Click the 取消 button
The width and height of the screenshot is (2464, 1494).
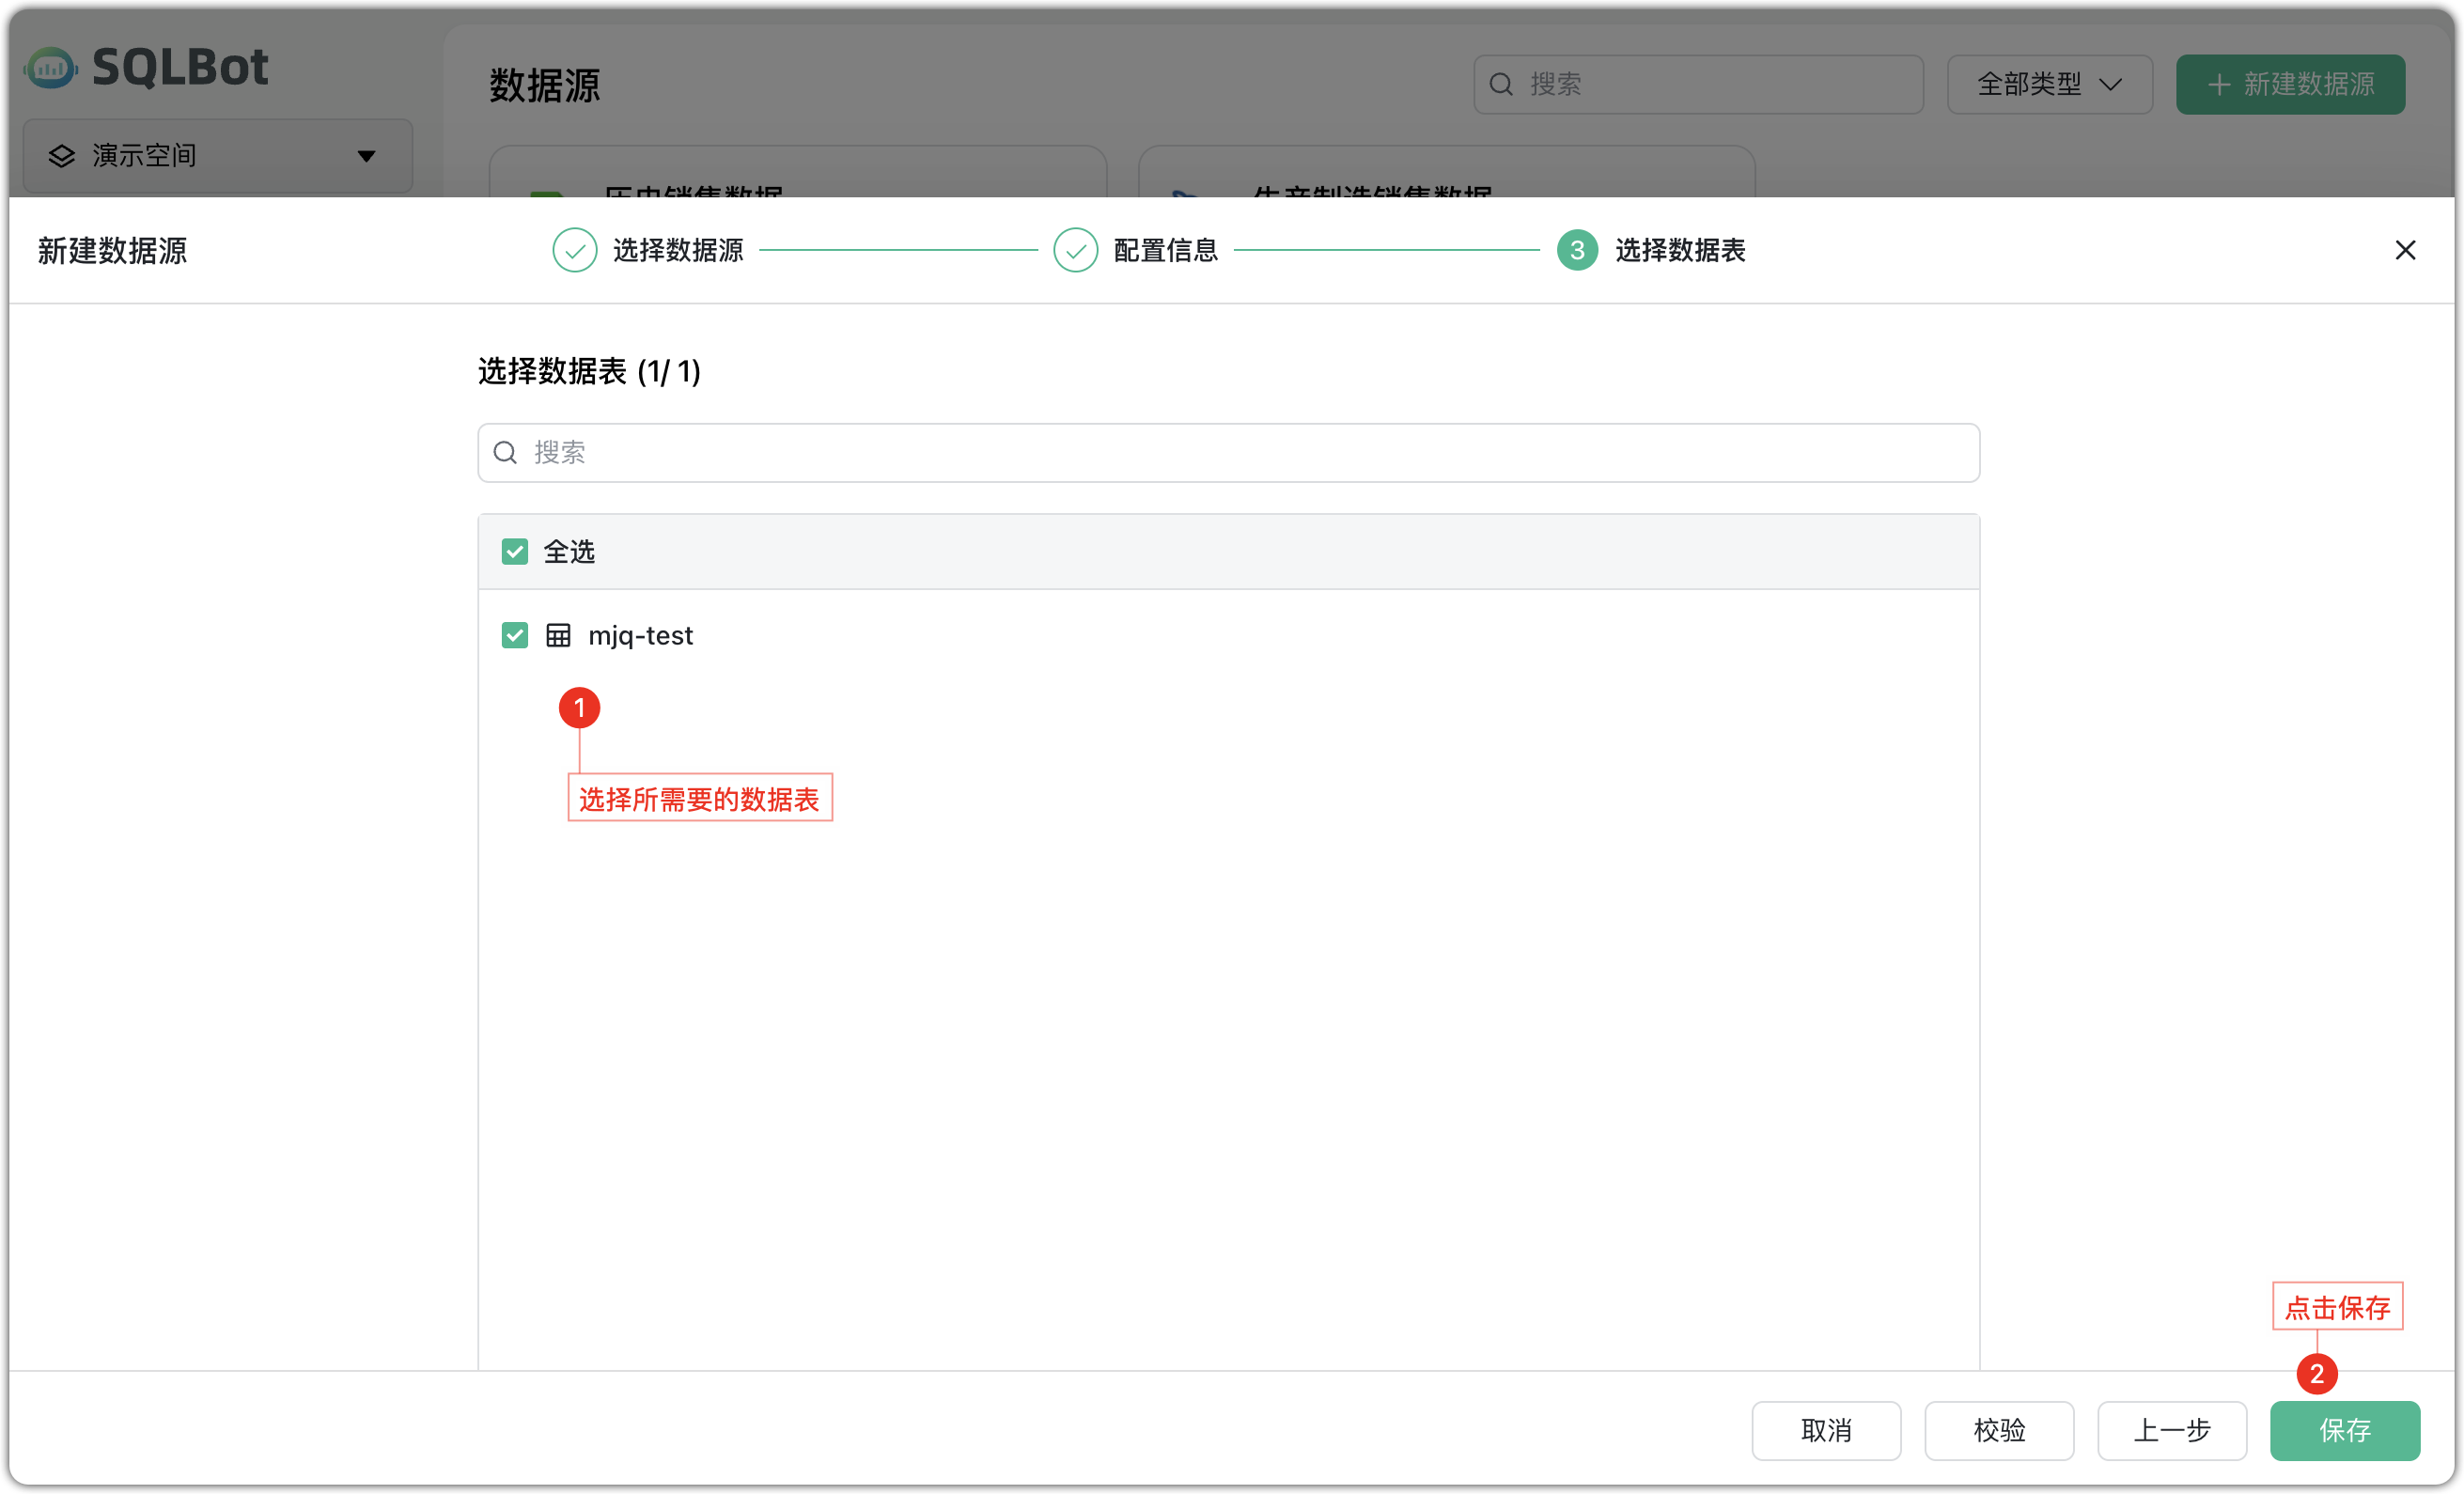click(1825, 1430)
